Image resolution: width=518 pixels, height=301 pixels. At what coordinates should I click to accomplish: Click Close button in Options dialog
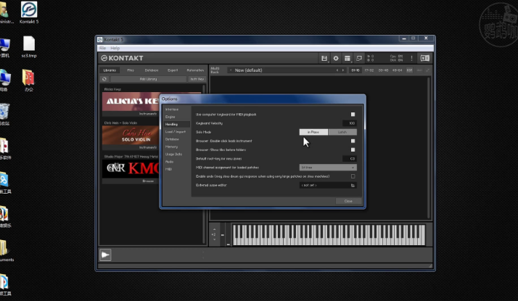[348, 201]
